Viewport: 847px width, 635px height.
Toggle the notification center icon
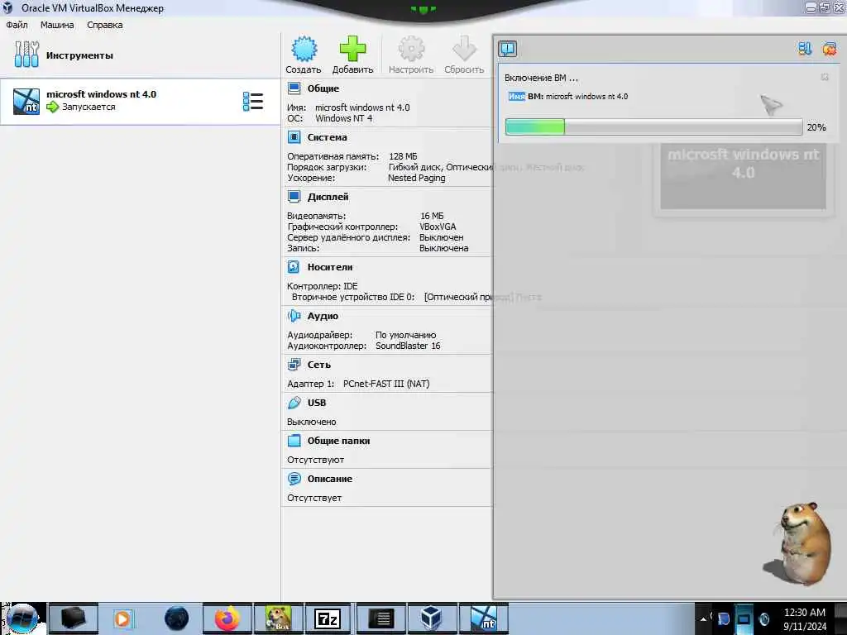click(x=507, y=49)
